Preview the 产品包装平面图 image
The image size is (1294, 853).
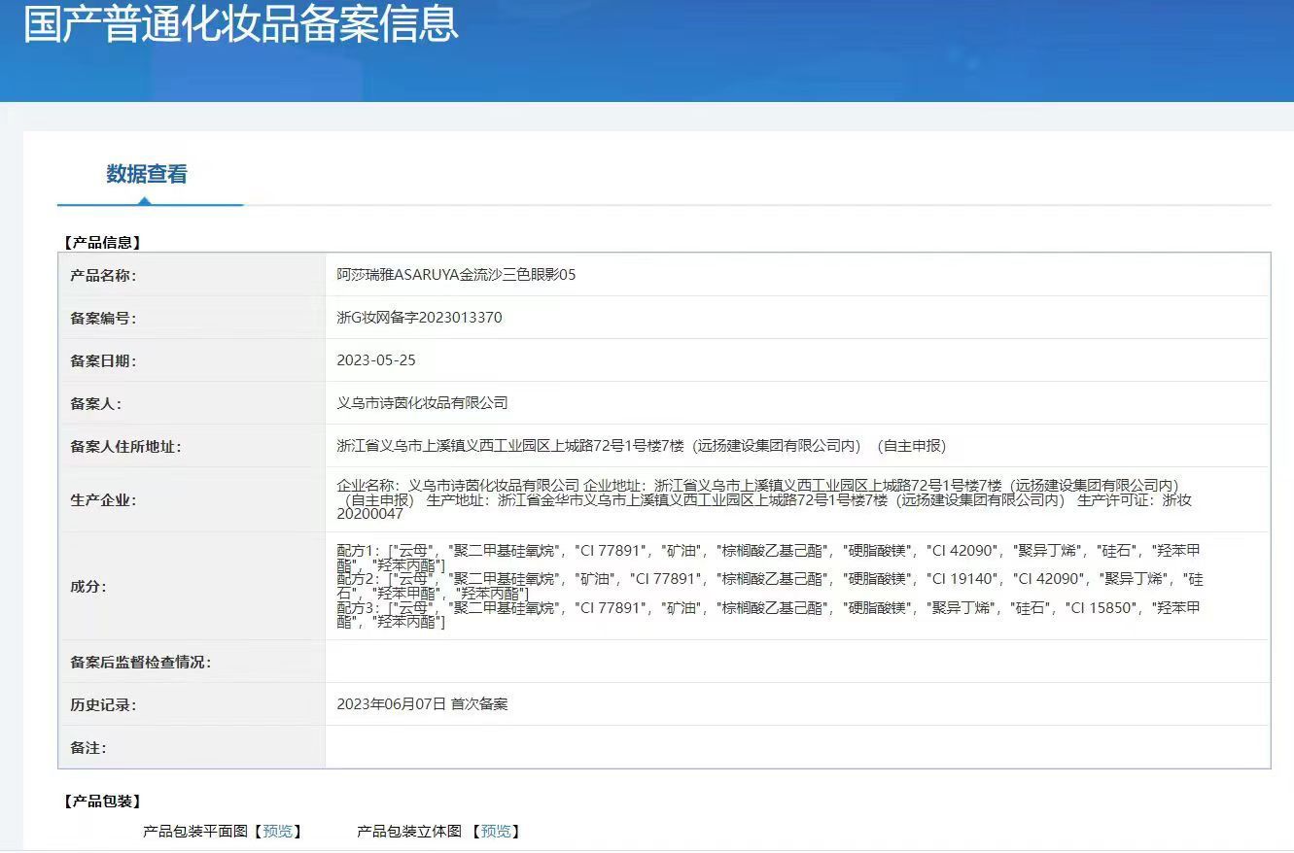(277, 832)
